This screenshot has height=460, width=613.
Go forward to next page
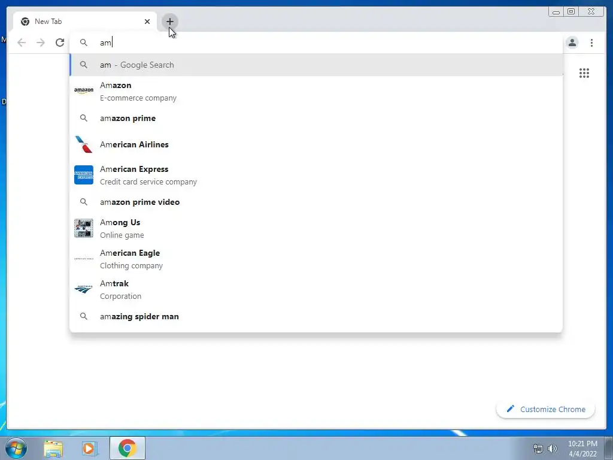coord(41,43)
